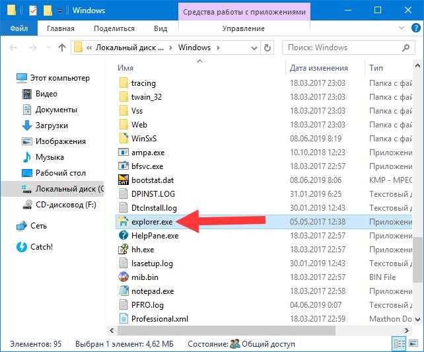Select the Vss folder icon

[124, 110]
